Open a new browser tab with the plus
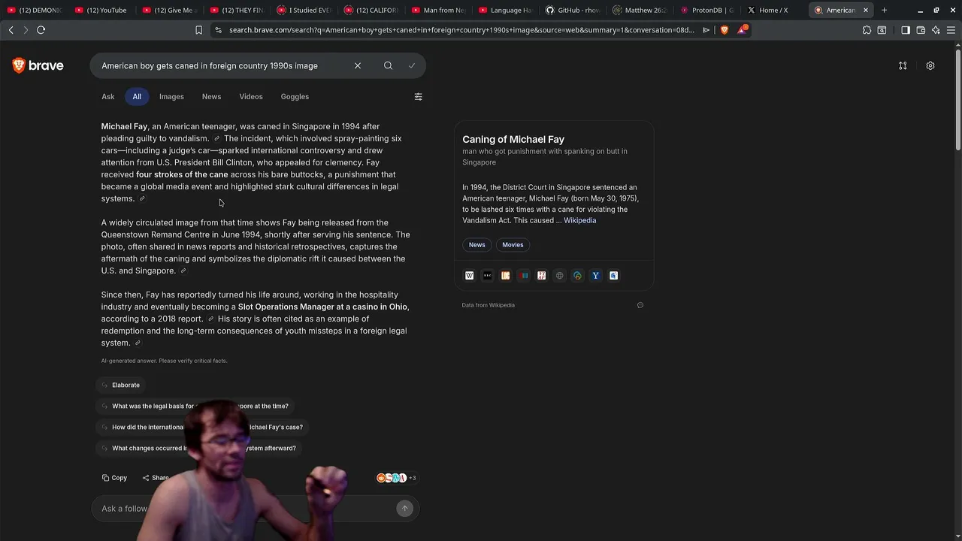 [884, 10]
